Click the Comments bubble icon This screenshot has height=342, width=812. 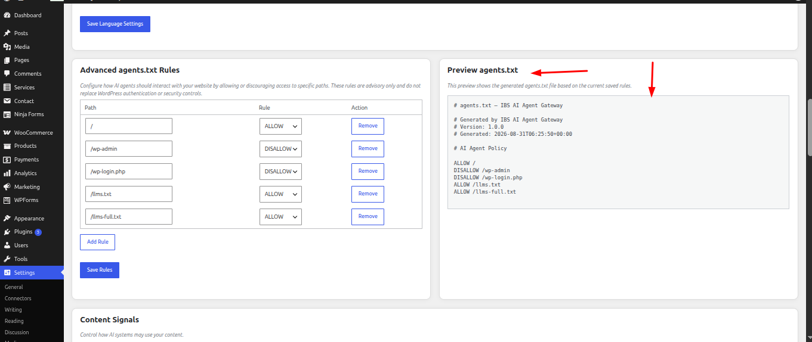click(7, 74)
